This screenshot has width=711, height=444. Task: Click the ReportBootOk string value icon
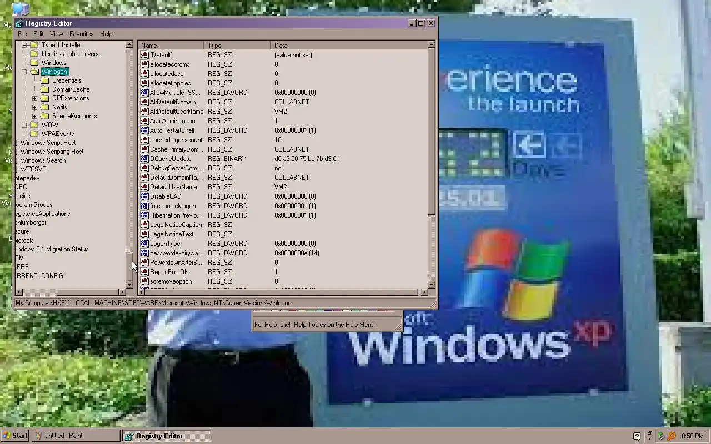[x=144, y=271]
